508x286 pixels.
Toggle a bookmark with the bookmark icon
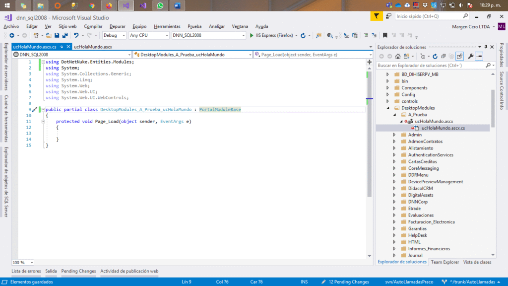[385, 35]
